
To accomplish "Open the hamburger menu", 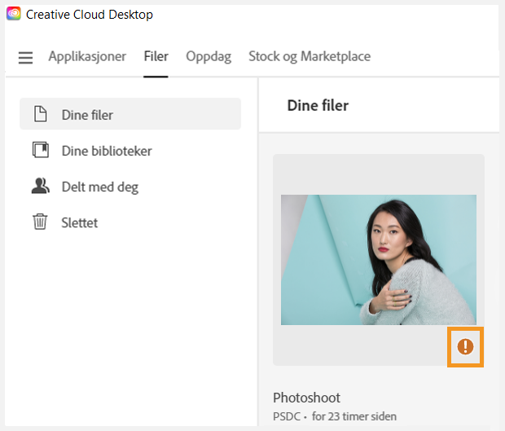I will 26,58.
